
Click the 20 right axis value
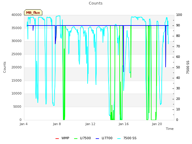click(x=178, y=99)
